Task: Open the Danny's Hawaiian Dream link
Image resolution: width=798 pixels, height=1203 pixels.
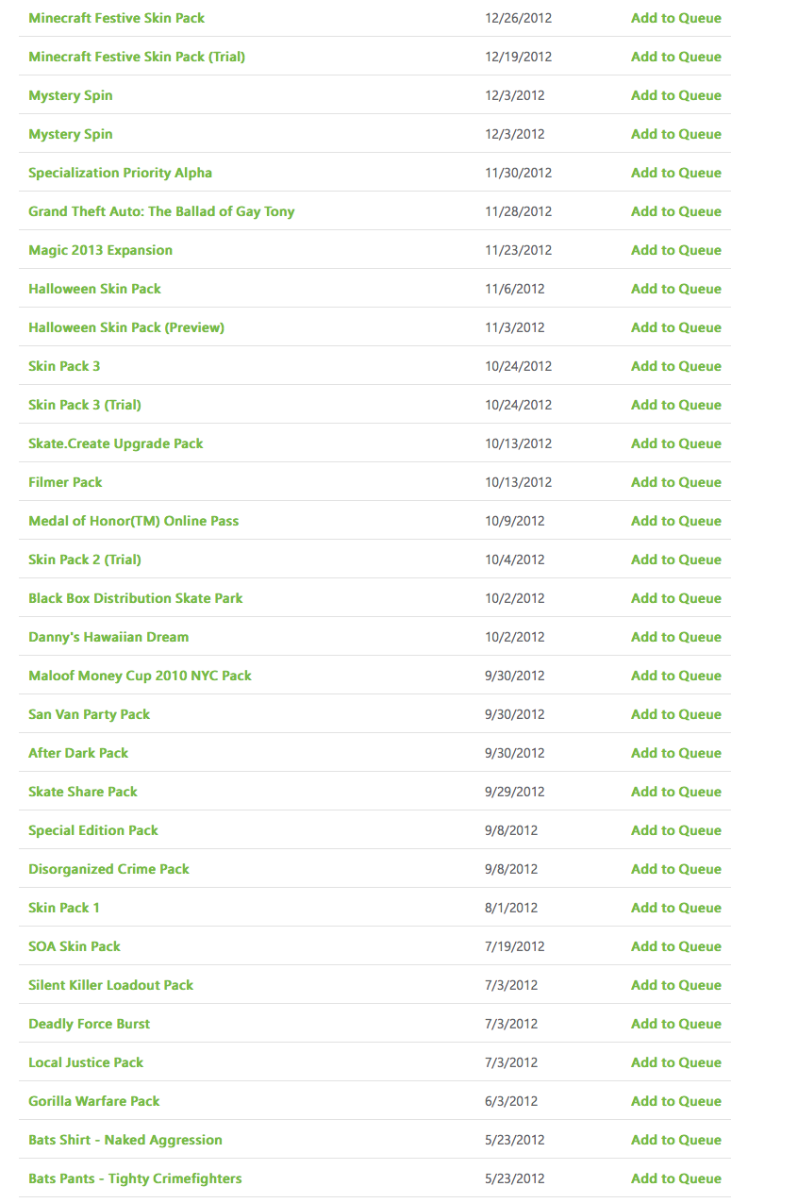Action: 108,637
